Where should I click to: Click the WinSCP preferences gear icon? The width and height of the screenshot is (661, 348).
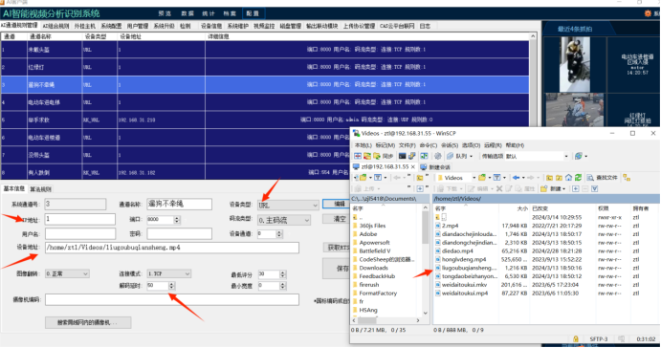[x=438, y=156]
